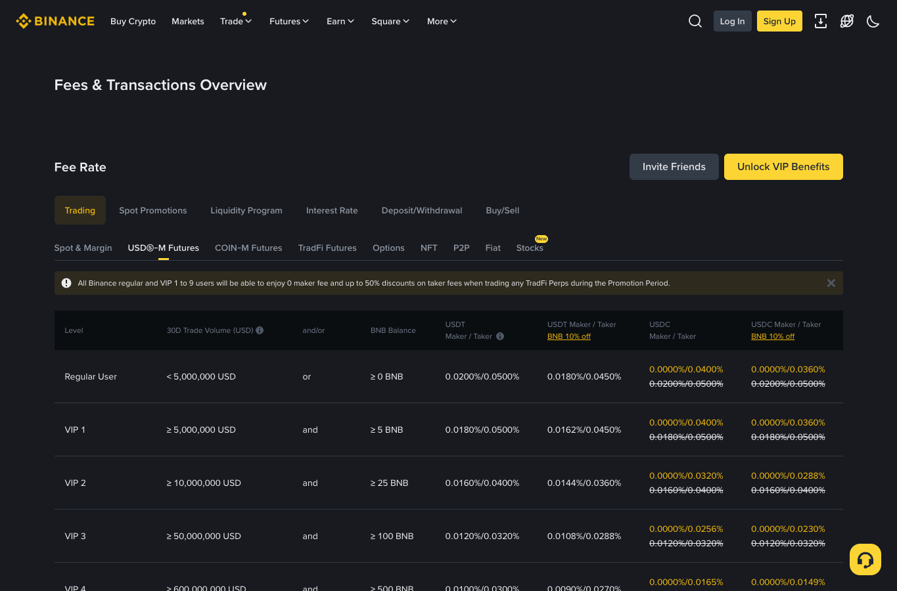897x591 pixels.
Task: Click '0.0000%/0.0288%' USDC fee value
Action: [788, 475]
